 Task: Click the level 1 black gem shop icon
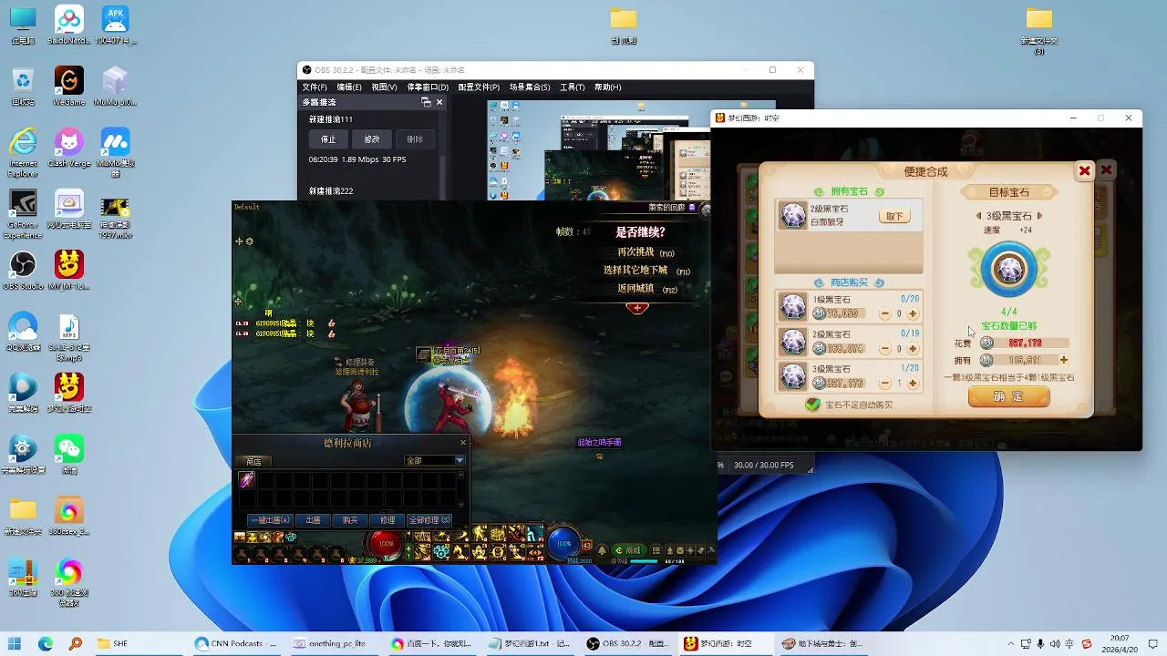(x=793, y=306)
